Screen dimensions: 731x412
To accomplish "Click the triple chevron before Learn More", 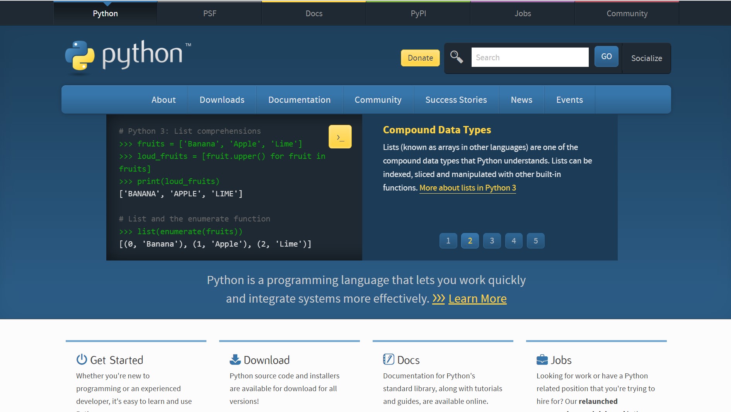I will pos(438,299).
